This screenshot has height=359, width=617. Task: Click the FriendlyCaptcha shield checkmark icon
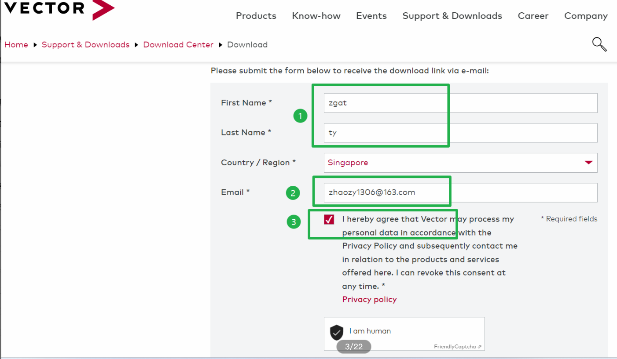337,332
